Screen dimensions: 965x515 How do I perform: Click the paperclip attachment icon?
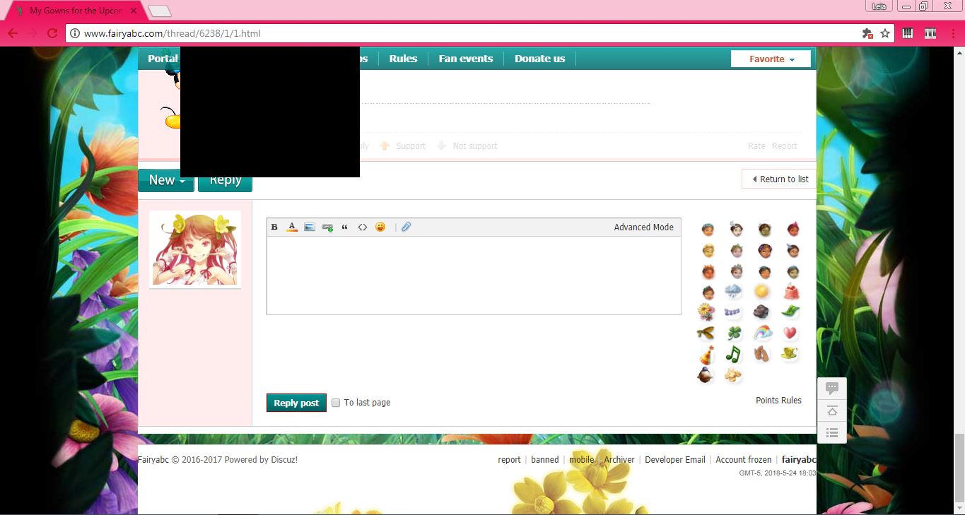click(x=406, y=227)
